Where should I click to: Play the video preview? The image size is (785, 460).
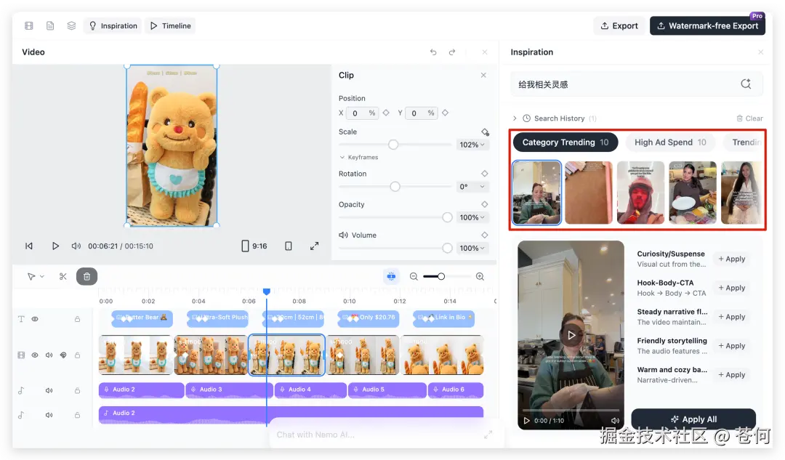pyautogui.click(x=55, y=246)
